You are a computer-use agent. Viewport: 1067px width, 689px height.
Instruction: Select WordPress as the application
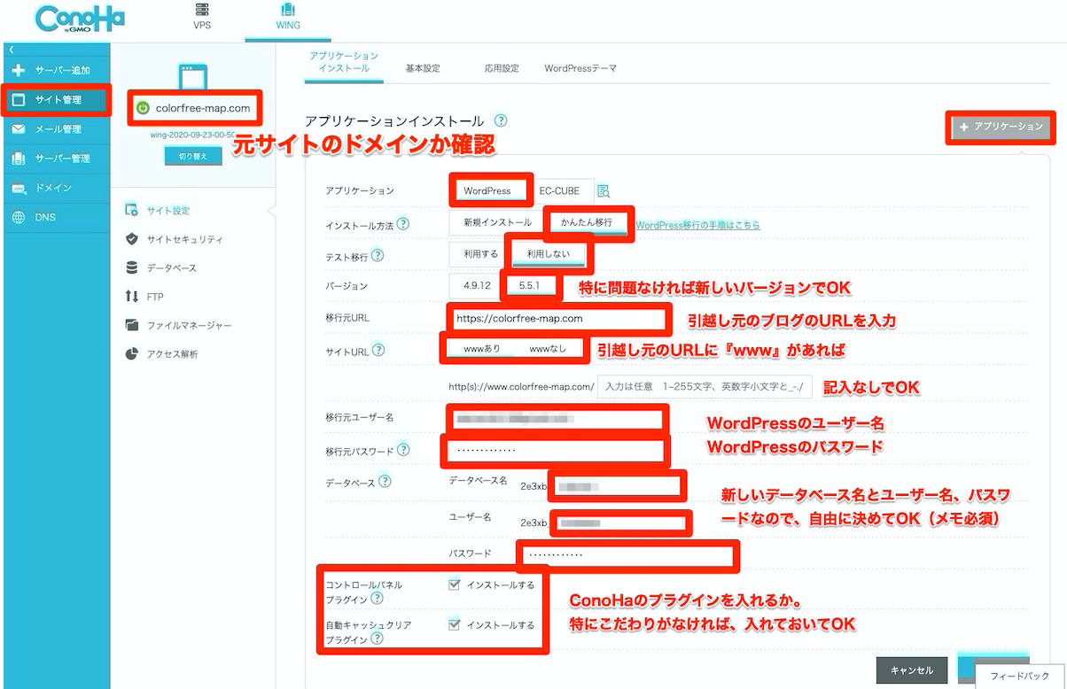[487, 190]
